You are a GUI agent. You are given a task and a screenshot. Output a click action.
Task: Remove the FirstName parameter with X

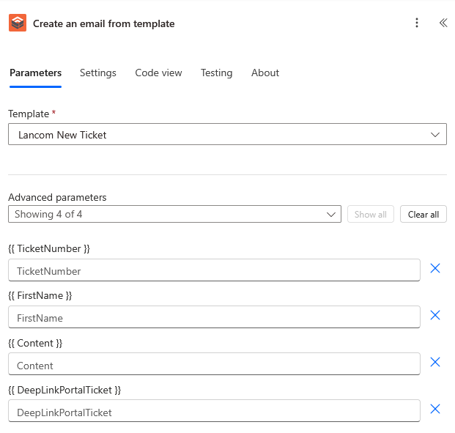click(x=435, y=316)
